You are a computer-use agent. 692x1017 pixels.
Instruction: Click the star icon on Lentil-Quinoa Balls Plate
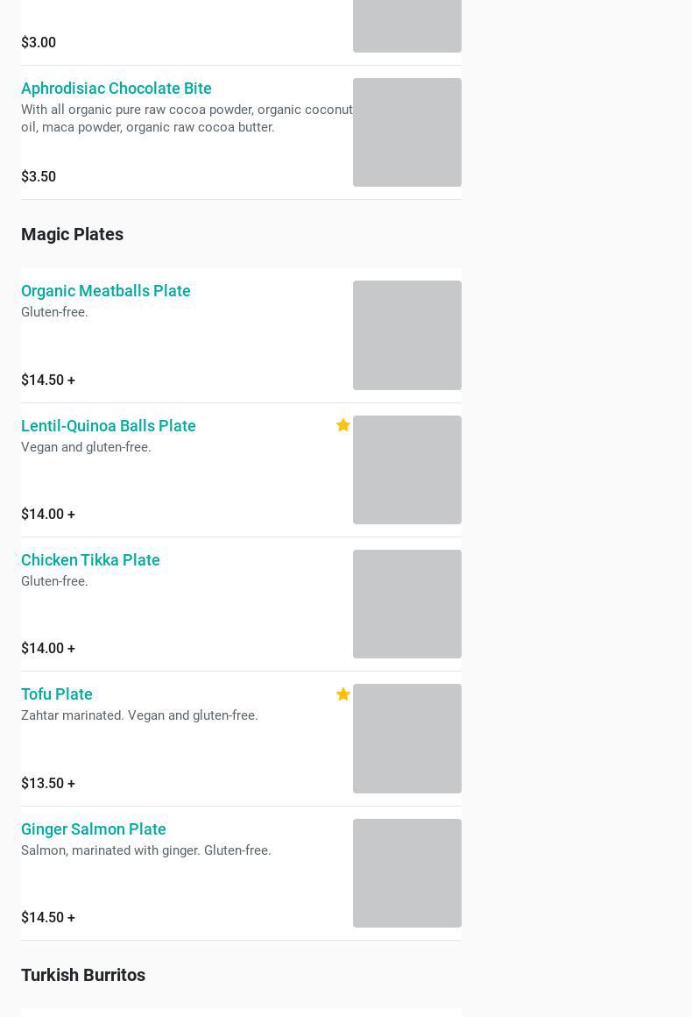(x=343, y=425)
